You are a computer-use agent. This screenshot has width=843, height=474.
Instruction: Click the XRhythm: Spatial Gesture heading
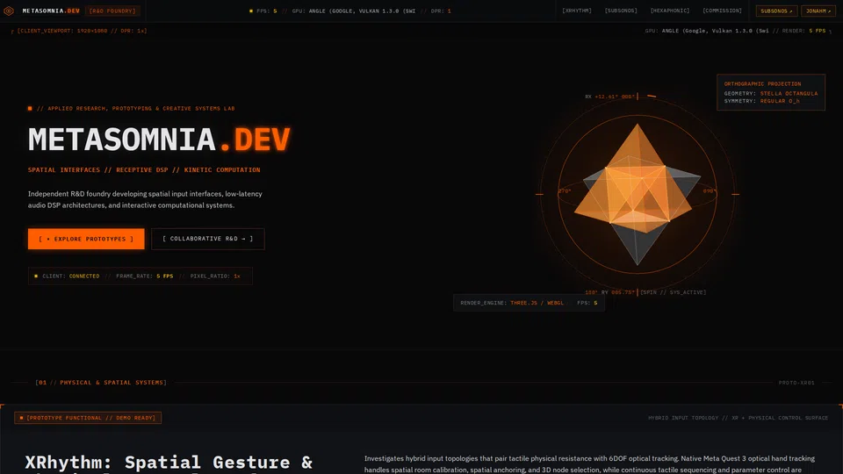169,463
